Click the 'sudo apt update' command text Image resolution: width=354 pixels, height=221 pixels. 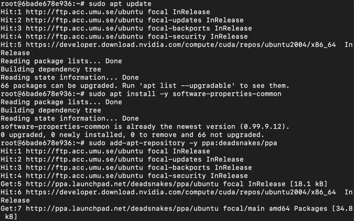[x=120, y=4]
